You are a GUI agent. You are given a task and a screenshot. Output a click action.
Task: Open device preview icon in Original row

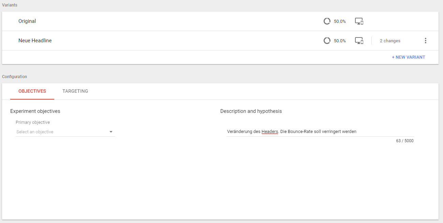click(359, 21)
